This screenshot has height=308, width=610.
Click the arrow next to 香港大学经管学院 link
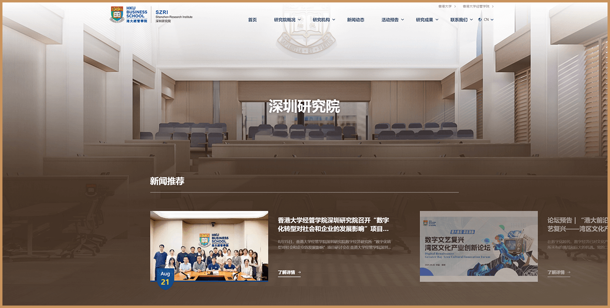tap(493, 6)
